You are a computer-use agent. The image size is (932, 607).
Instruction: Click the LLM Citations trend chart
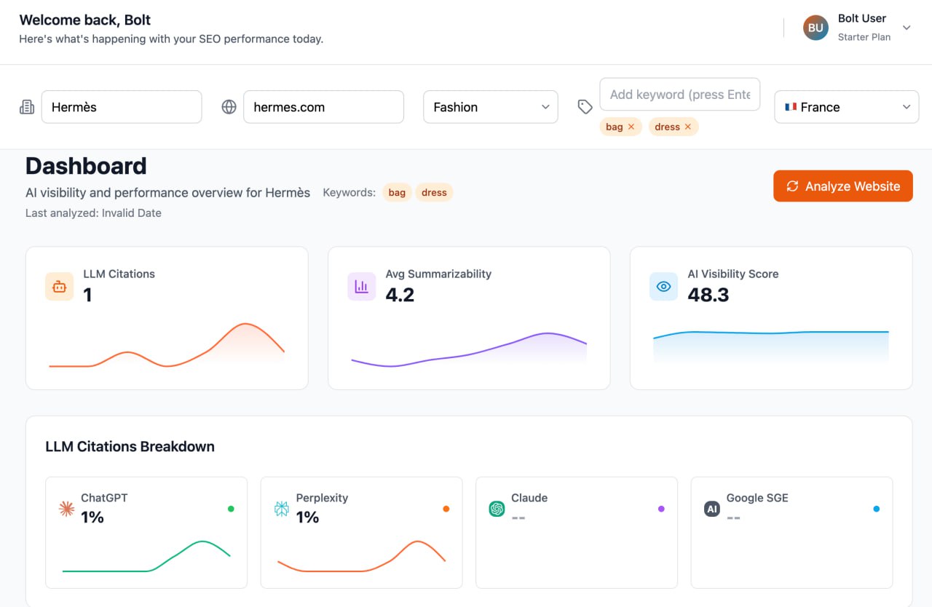(x=167, y=345)
